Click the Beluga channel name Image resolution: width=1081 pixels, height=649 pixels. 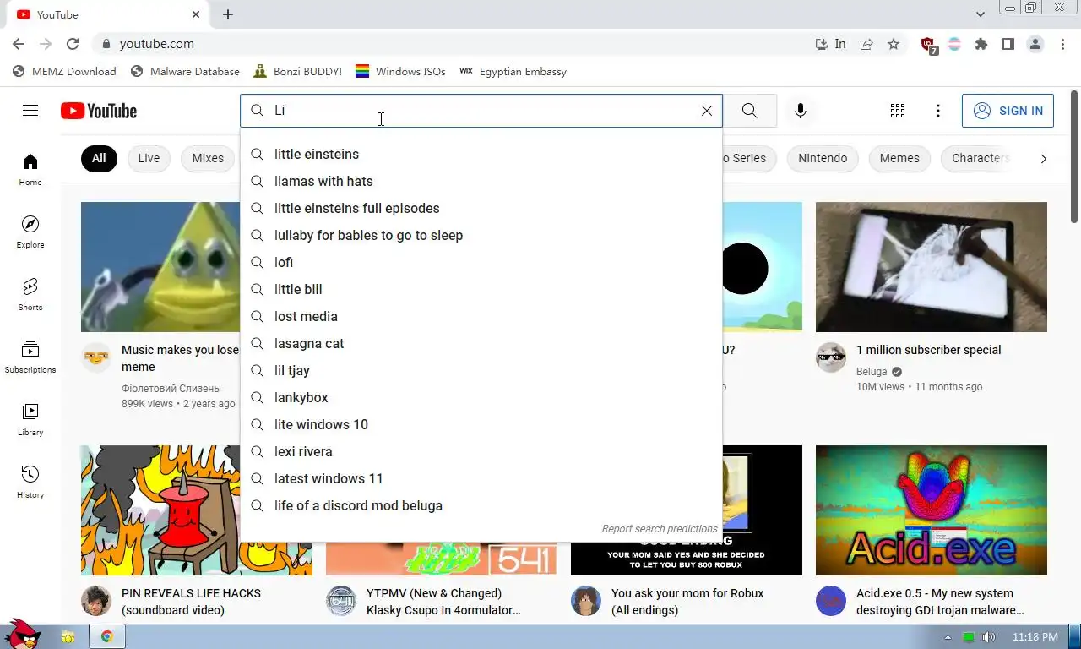point(872,372)
